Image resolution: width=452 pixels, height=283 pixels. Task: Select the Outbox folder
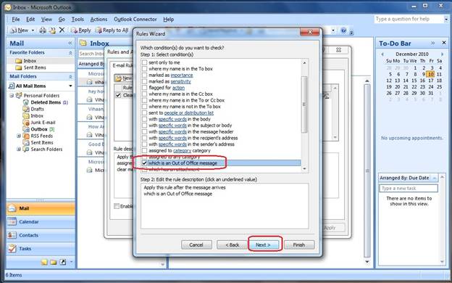(39, 129)
